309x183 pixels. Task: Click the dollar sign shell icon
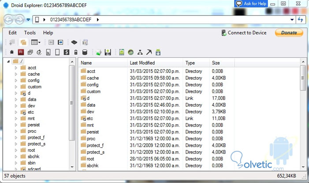click(67, 52)
